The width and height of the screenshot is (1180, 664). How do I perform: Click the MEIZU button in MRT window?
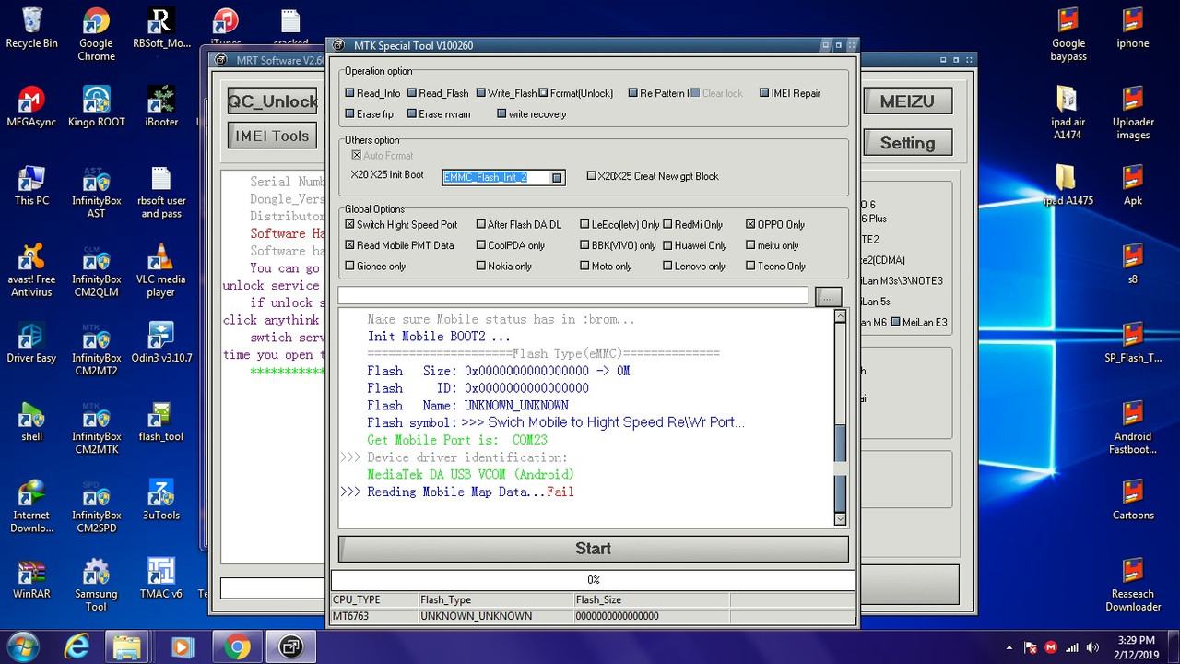[x=907, y=101]
